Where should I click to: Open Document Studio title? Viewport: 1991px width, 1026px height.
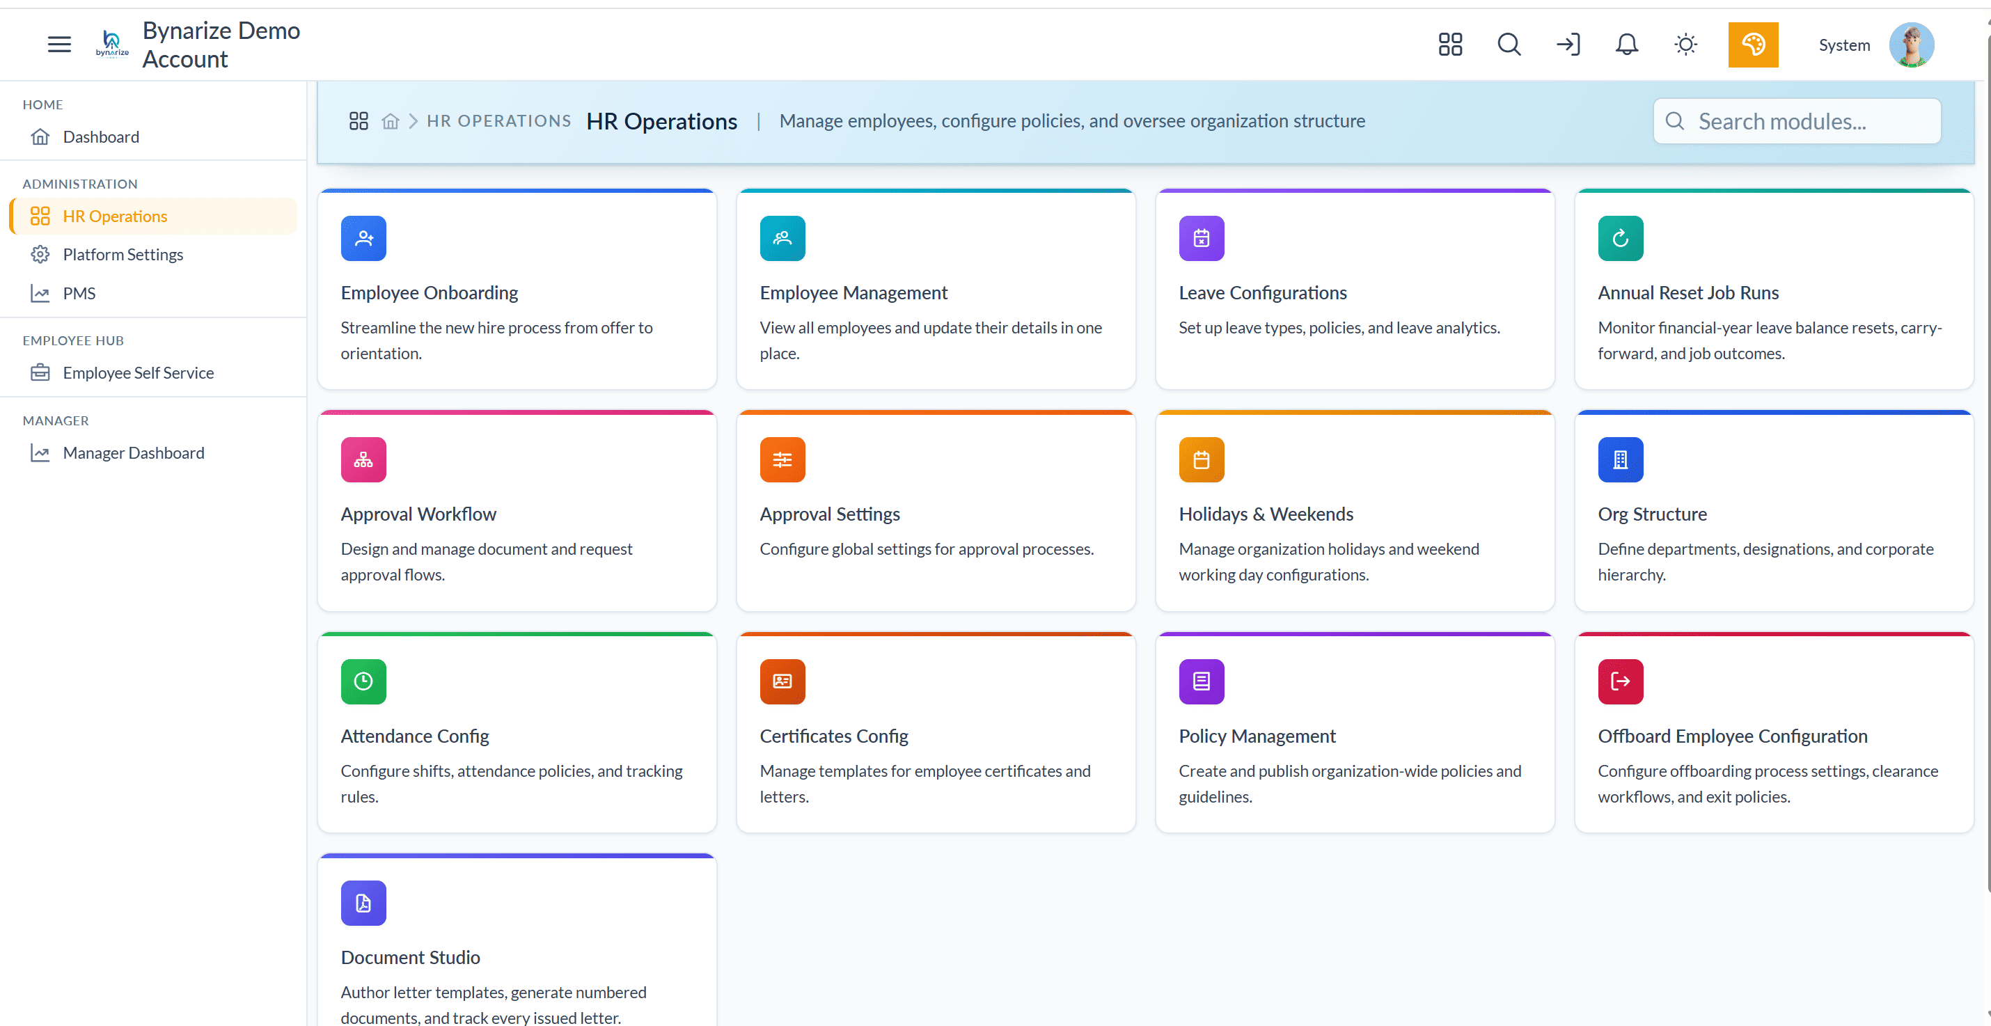click(409, 957)
